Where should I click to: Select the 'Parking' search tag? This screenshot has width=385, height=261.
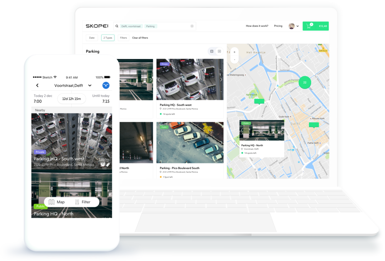pyautogui.click(x=150, y=26)
